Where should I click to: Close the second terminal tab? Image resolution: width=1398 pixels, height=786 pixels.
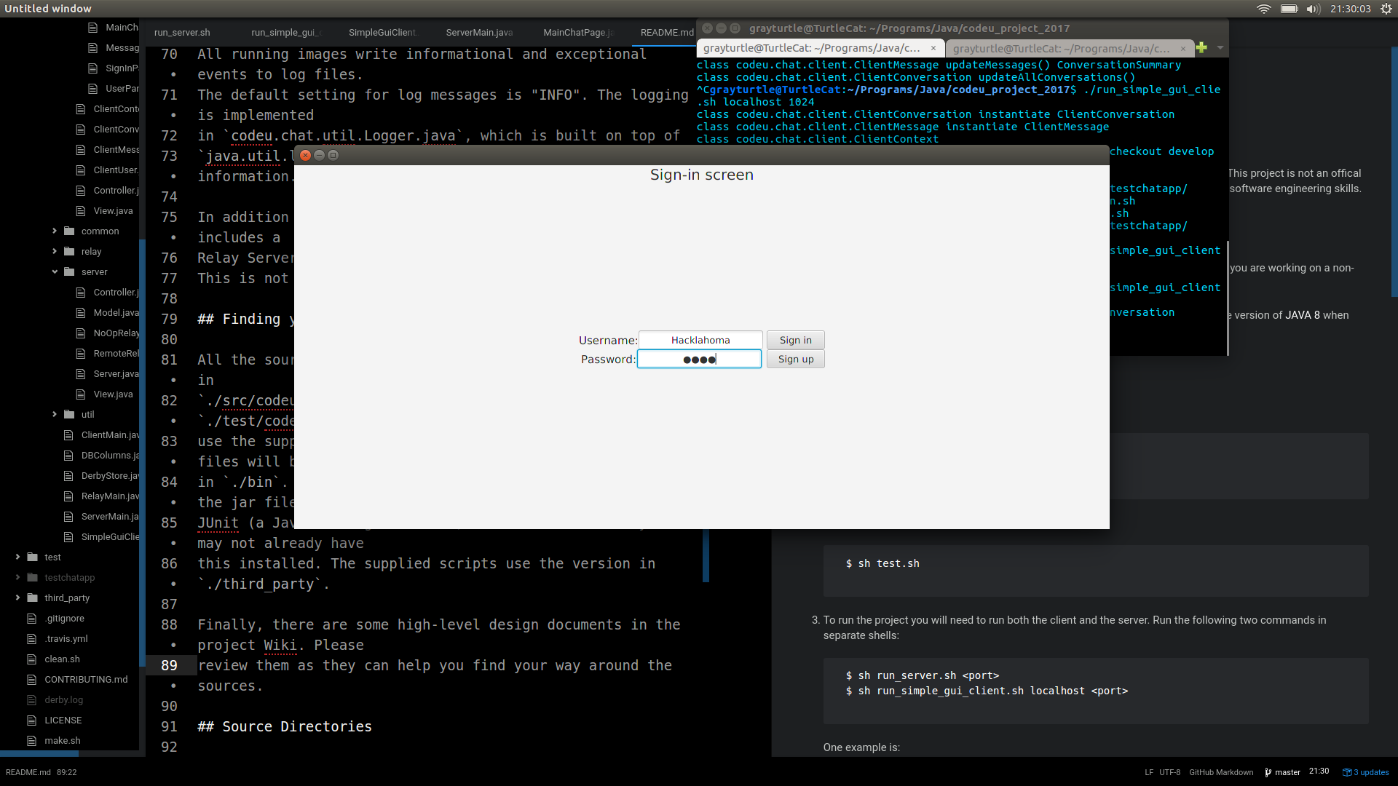1183,49
